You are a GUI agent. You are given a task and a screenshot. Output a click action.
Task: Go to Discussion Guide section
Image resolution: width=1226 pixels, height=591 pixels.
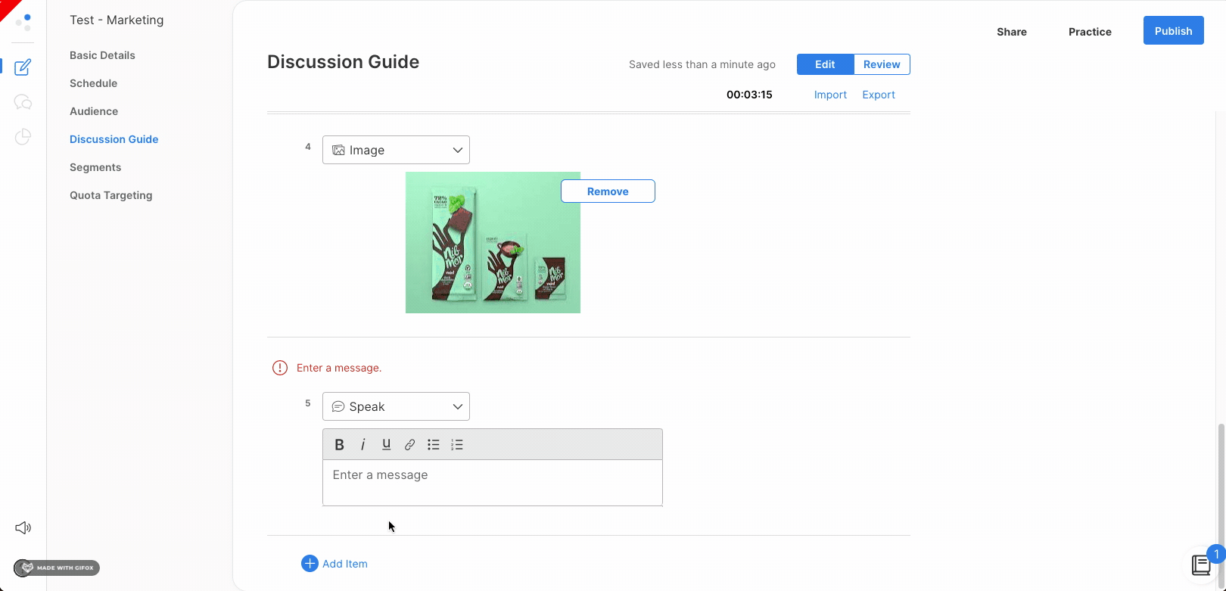pyautogui.click(x=114, y=139)
